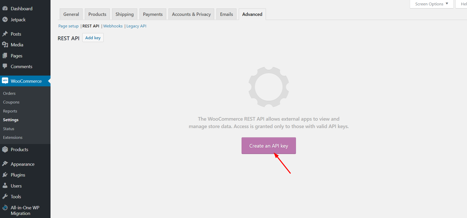Open WooCommerce Coupons submenu
Viewport: 467px width, 218px height.
click(x=11, y=102)
